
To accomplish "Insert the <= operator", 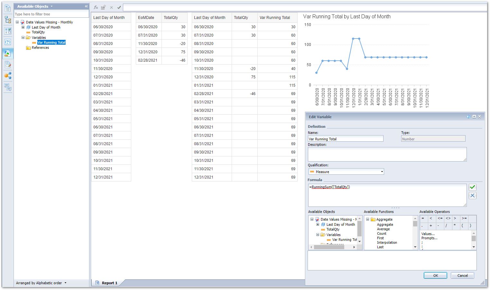I will (440, 218).
